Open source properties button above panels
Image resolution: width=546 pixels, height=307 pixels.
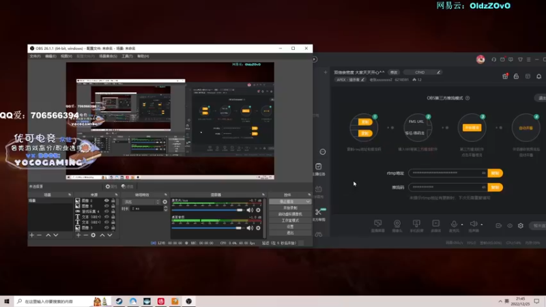pos(111,186)
